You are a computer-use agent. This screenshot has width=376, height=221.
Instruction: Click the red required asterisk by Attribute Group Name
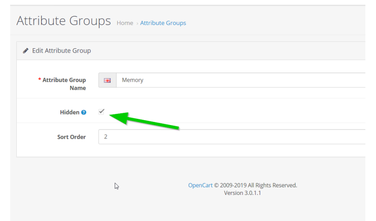coord(39,79)
